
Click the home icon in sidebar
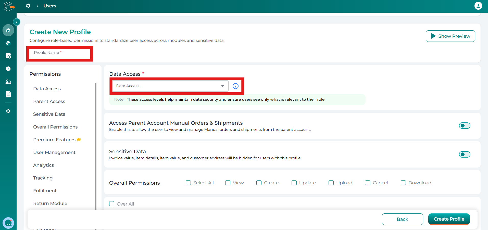click(x=8, y=30)
